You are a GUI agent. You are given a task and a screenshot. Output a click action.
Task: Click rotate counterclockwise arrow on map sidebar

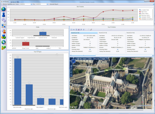71,72
